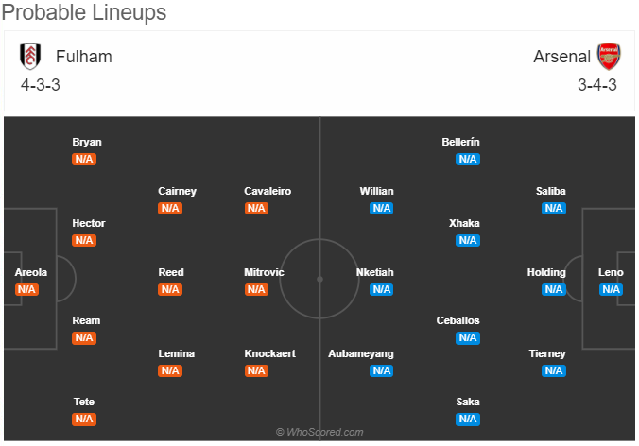Select player name Xhaka
The height and width of the screenshot is (446, 639).
point(464,223)
